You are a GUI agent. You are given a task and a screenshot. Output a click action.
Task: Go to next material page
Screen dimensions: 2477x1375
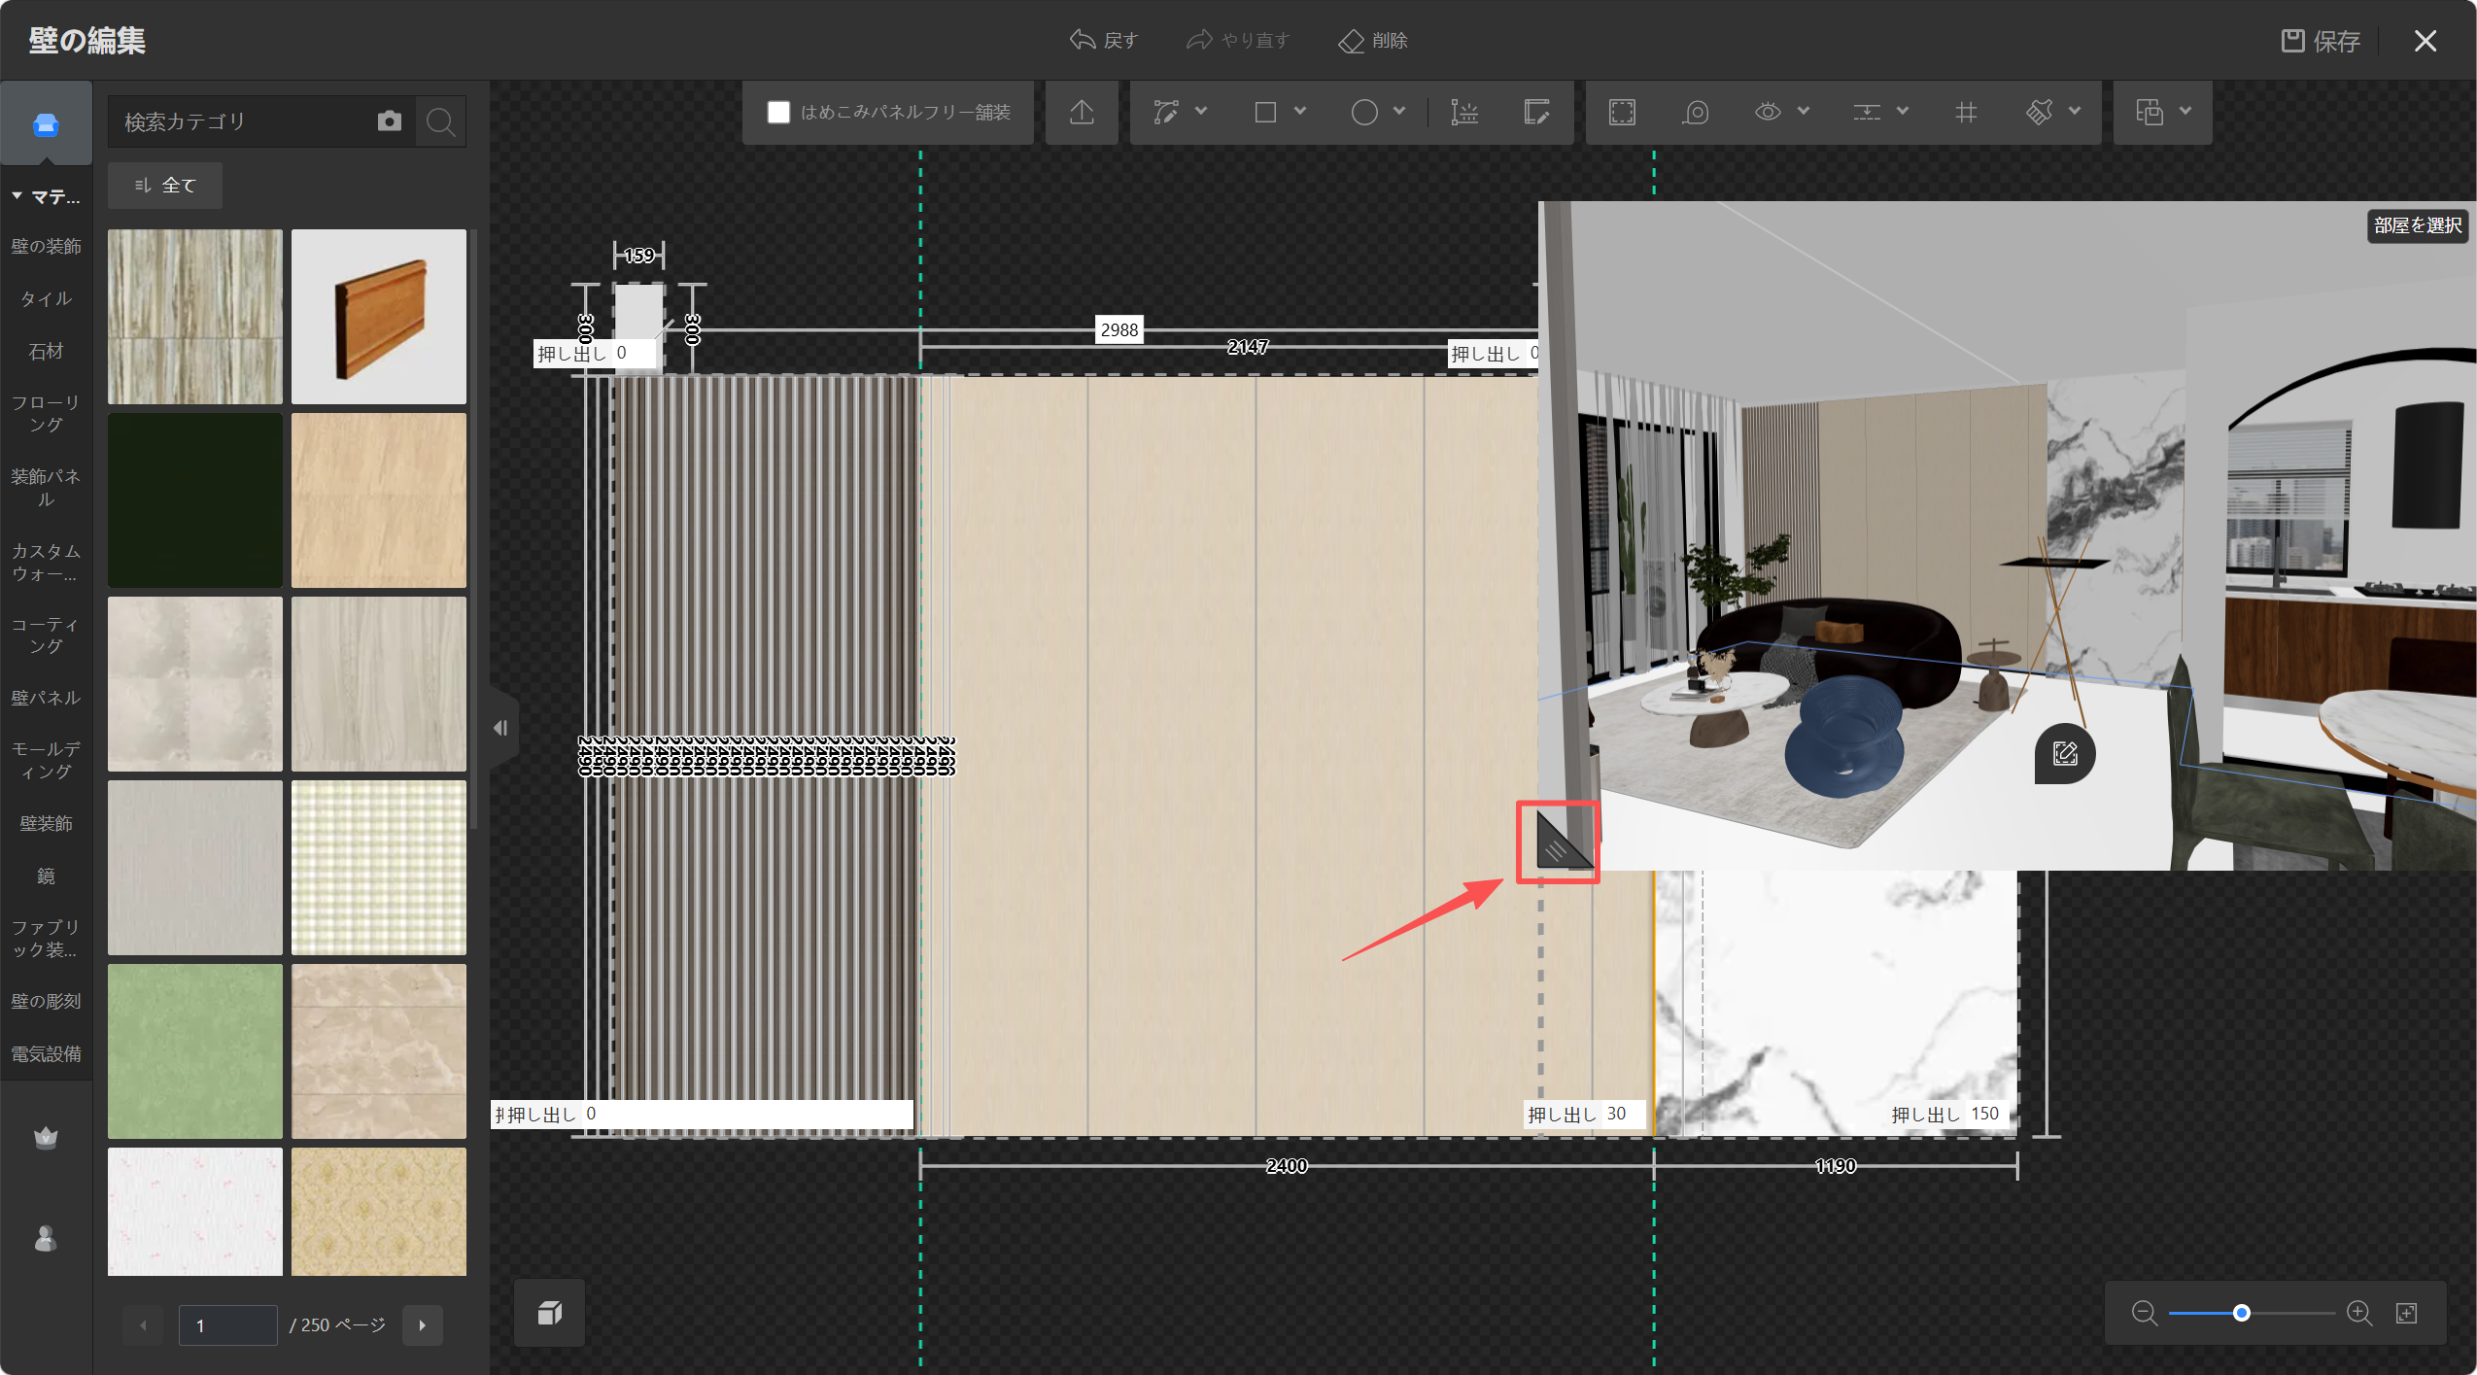(423, 1325)
